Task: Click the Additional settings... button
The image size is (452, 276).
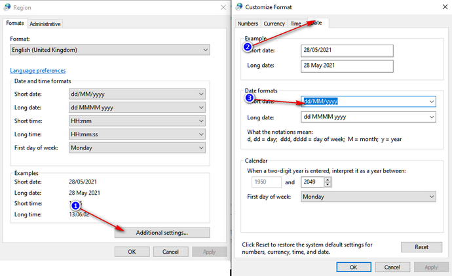Action: point(162,233)
